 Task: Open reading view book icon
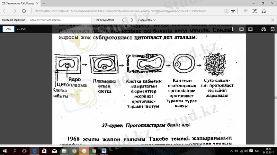pyautogui.click(x=226, y=11)
